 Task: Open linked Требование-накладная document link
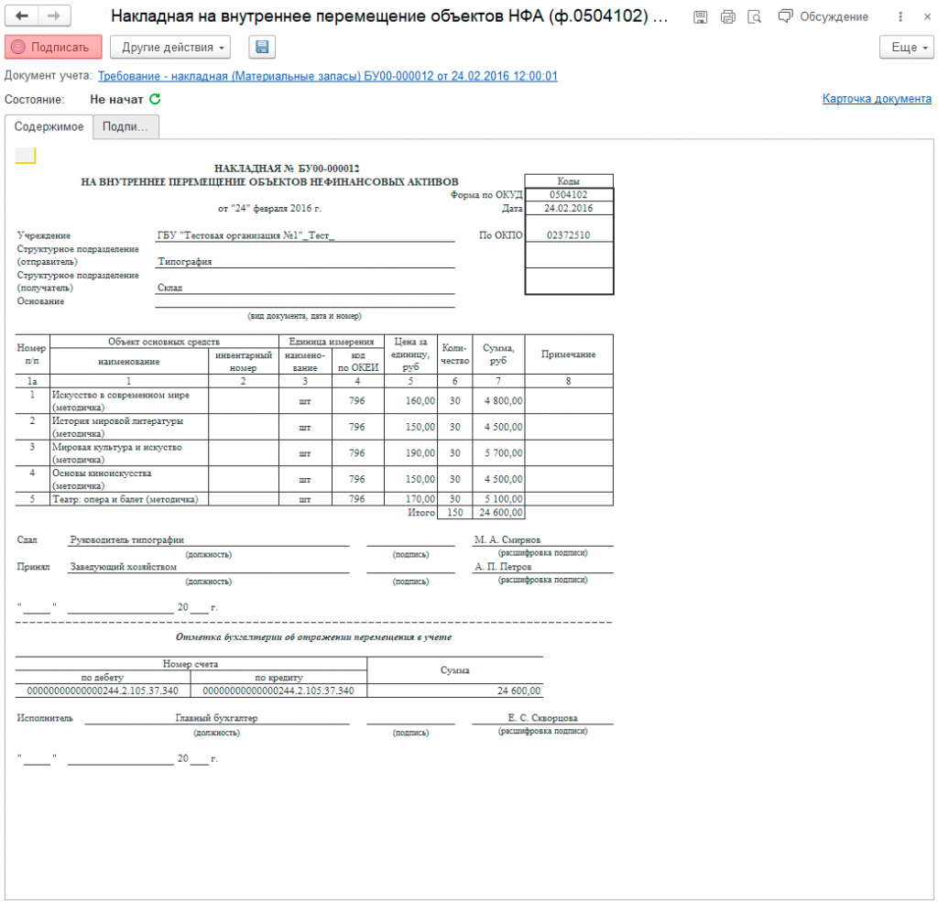tap(328, 76)
